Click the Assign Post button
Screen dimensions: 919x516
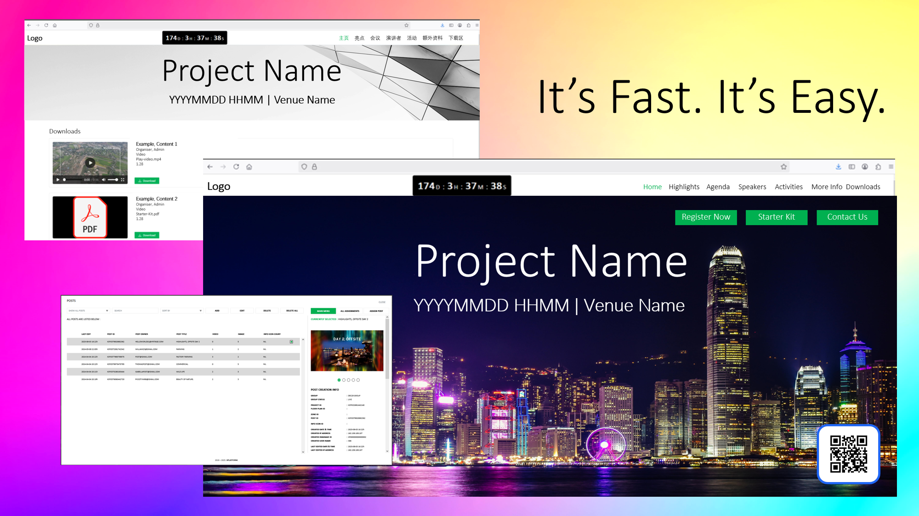(x=376, y=311)
